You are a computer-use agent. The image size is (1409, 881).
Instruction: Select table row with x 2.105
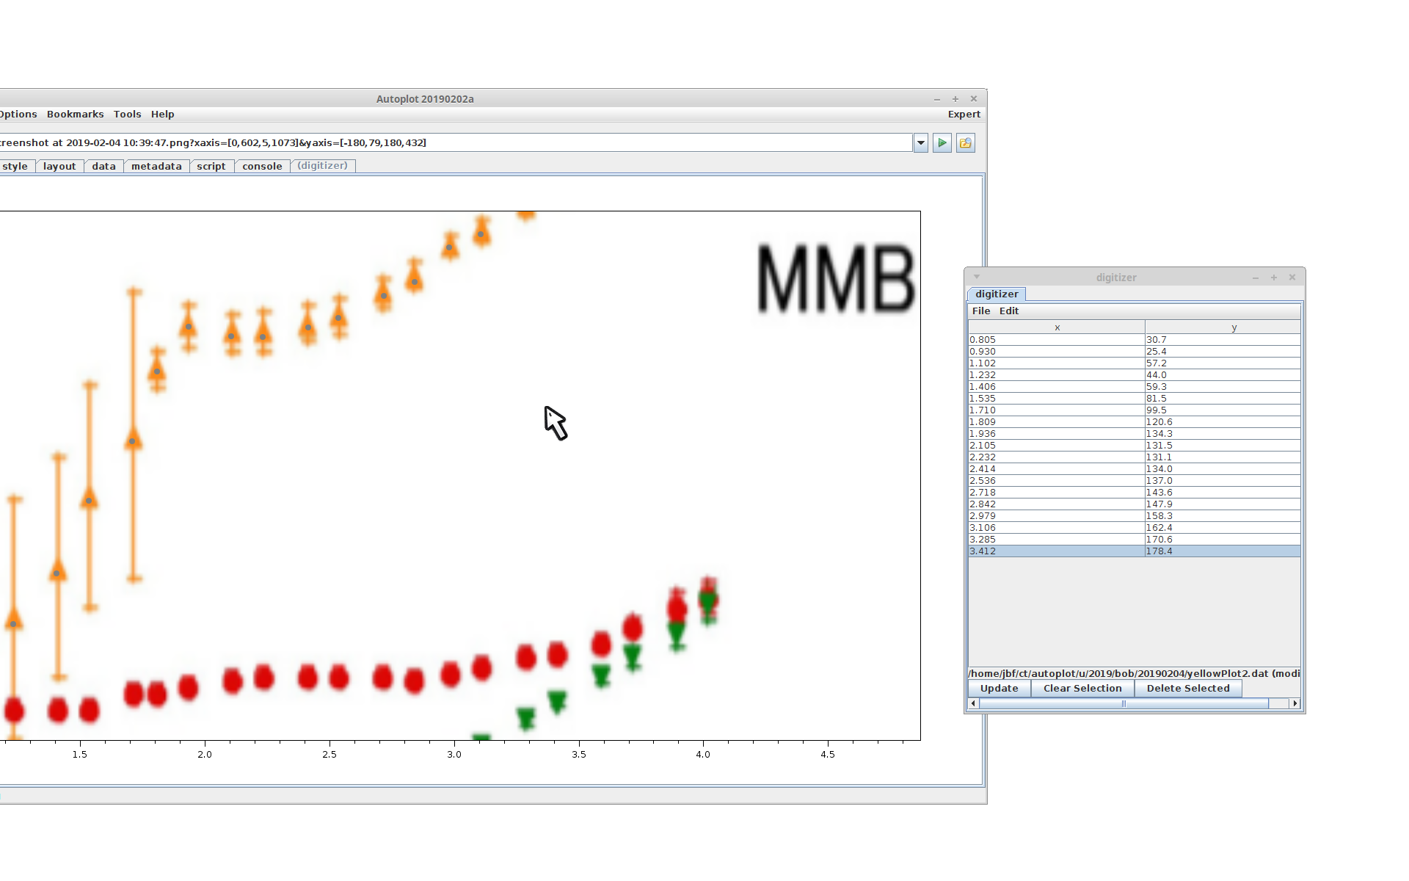[x=1057, y=446]
